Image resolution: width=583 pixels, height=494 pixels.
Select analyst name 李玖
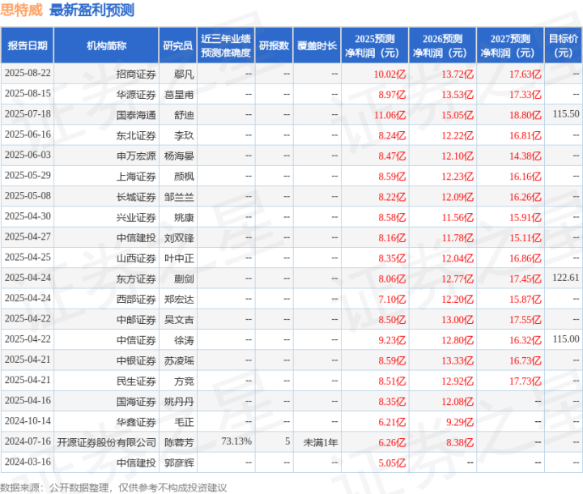(184, 136)
